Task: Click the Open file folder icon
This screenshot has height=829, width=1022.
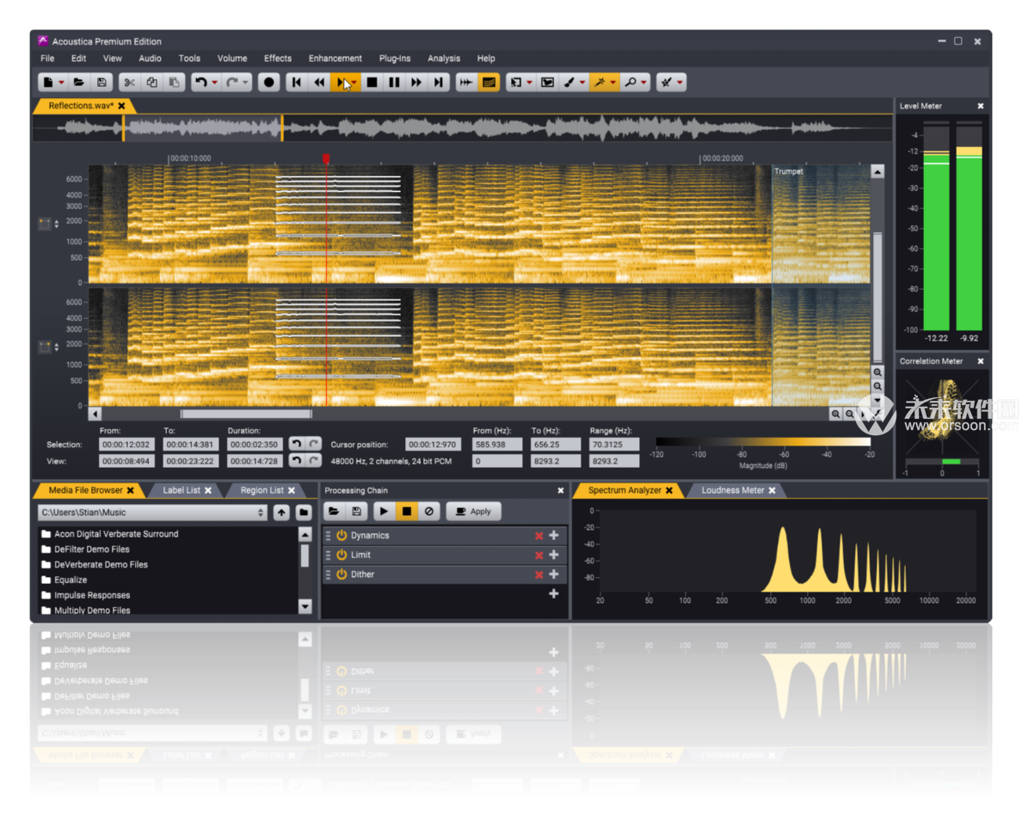Action: 79,82
